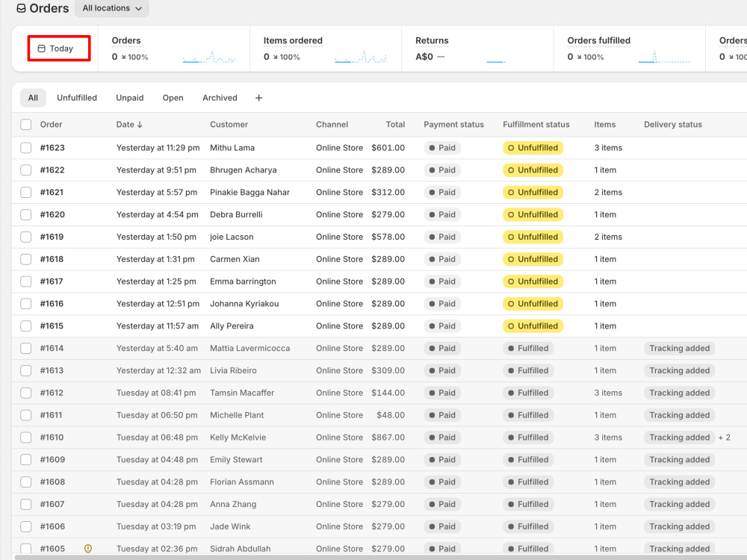Image resolution: width=747 pixels, height=560 pixels.
Task: Open the All locations dropdown
Action: (x=112, y=8)
